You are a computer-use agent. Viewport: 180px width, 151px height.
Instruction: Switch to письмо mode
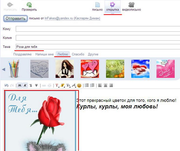pyautogui.click(x=97, y=7)
